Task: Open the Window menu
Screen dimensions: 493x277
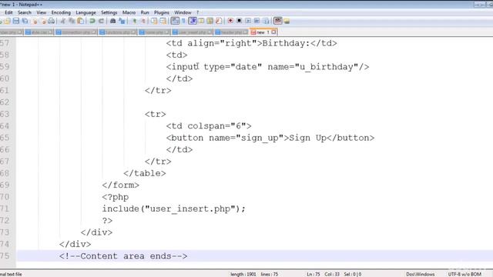Action: click(183, 12)
